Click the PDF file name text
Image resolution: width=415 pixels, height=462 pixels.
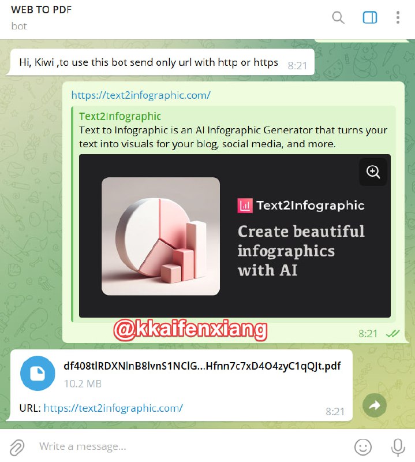202,366
